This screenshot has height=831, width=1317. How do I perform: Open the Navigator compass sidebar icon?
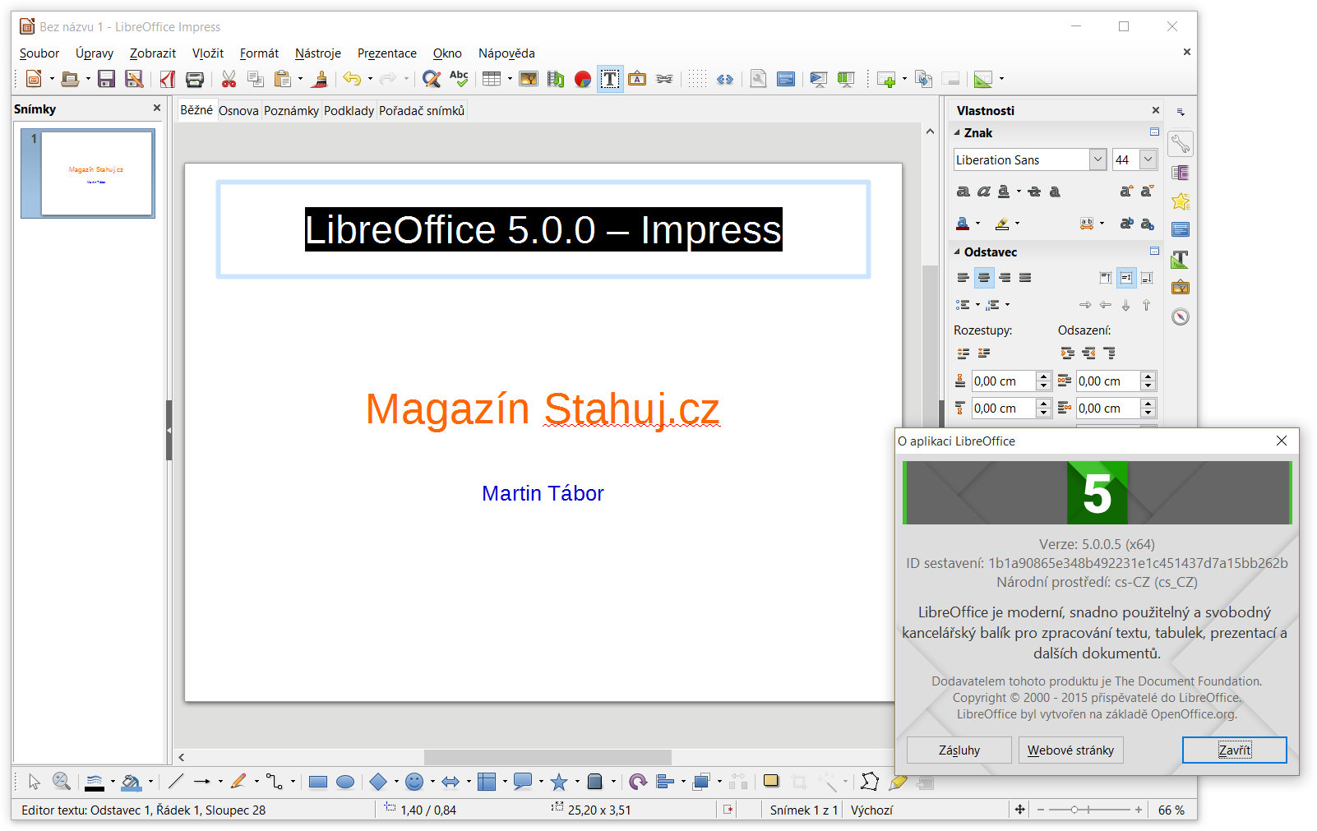(1181, 316)
